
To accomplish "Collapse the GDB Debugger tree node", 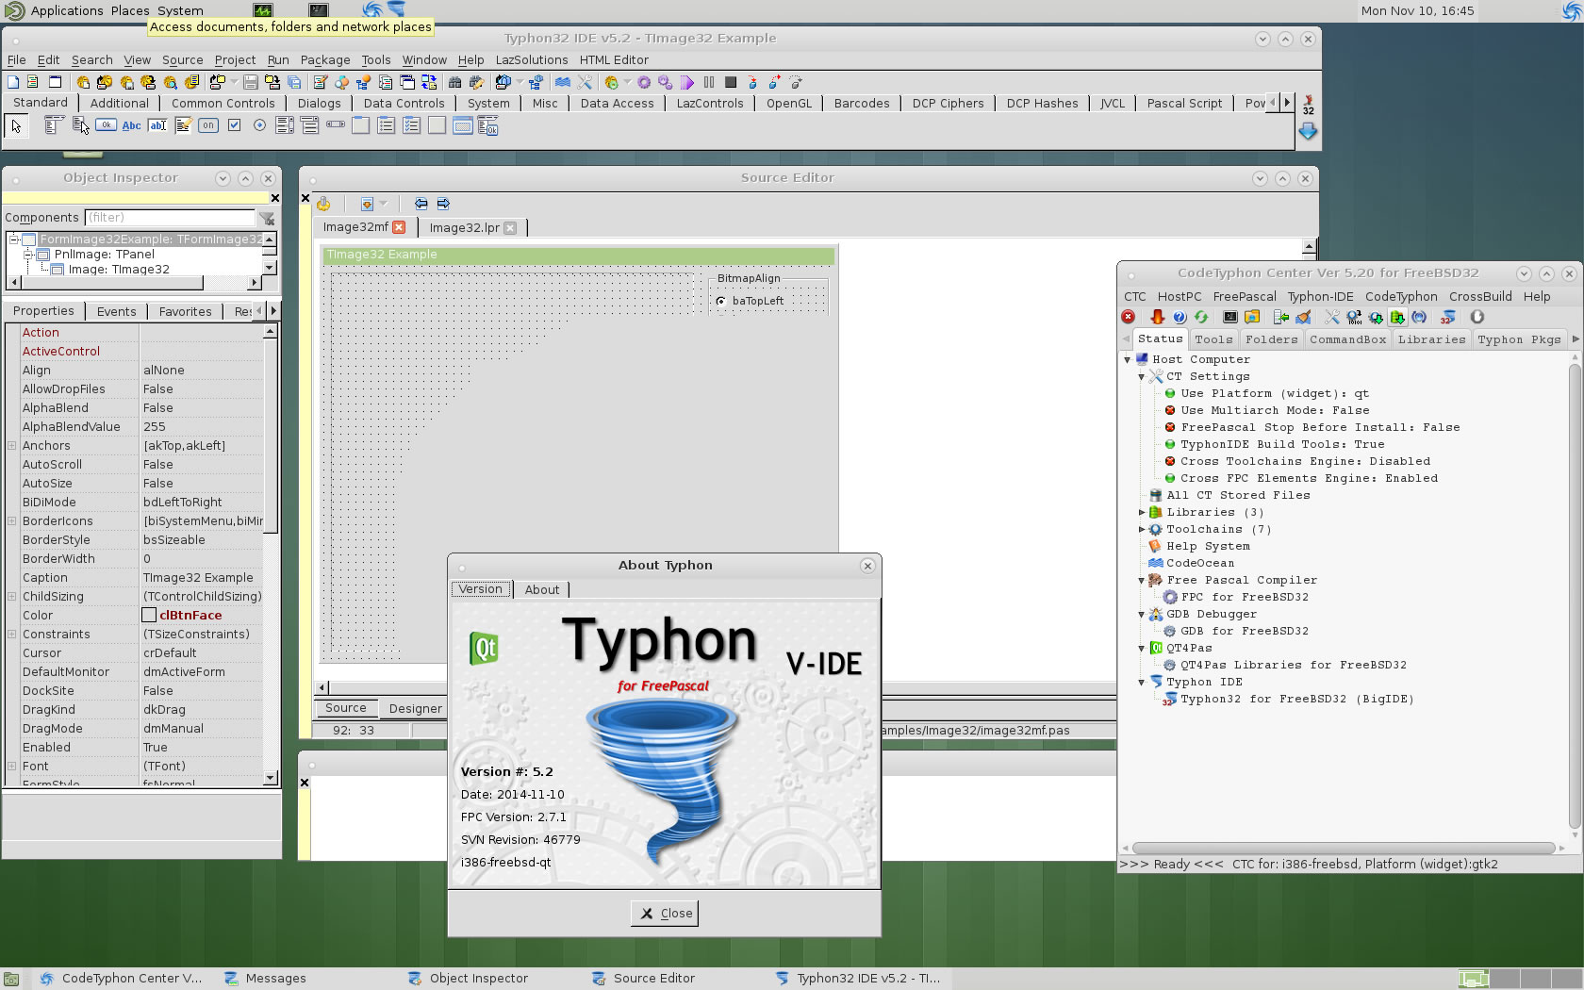I will click(x=1142, y=615).
